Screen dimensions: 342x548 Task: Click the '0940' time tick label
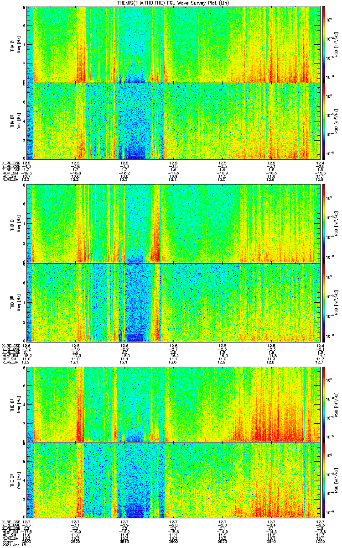pyautogui.click(x=271, y=542)
